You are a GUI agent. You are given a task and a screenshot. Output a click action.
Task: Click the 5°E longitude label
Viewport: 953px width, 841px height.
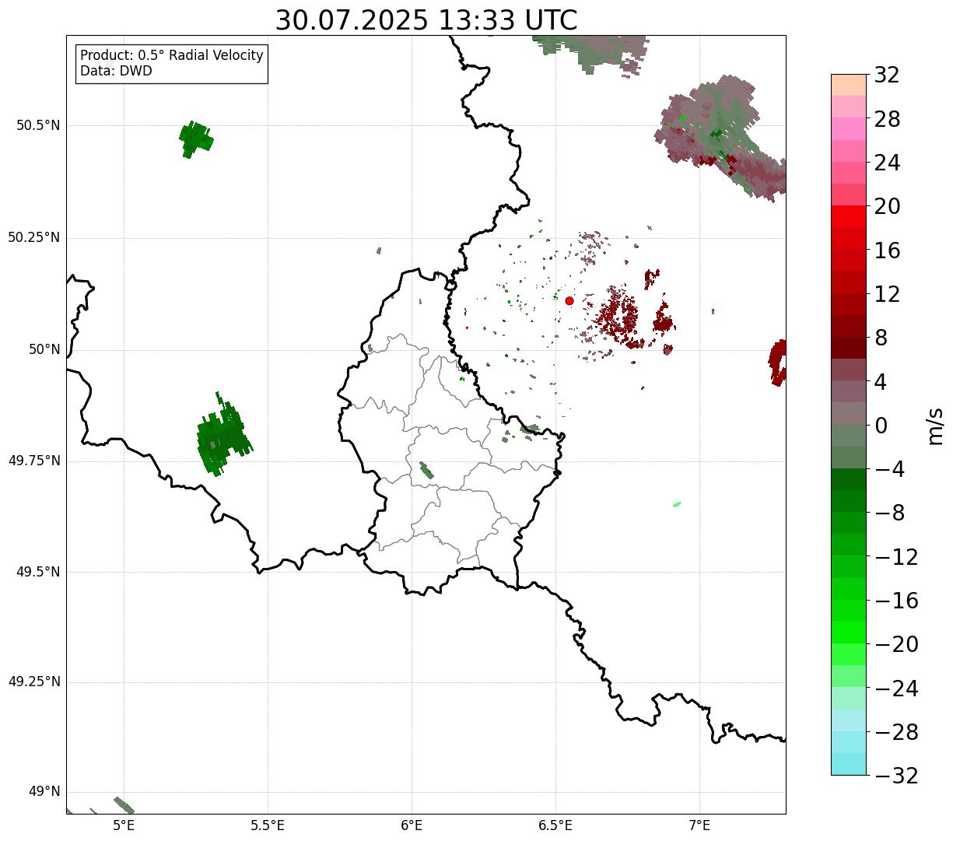coord(124,825)
